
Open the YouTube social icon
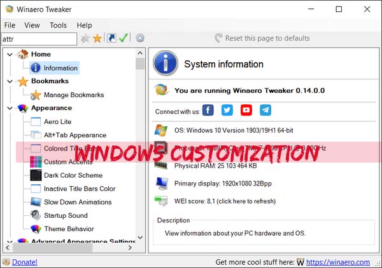(246, 110)
